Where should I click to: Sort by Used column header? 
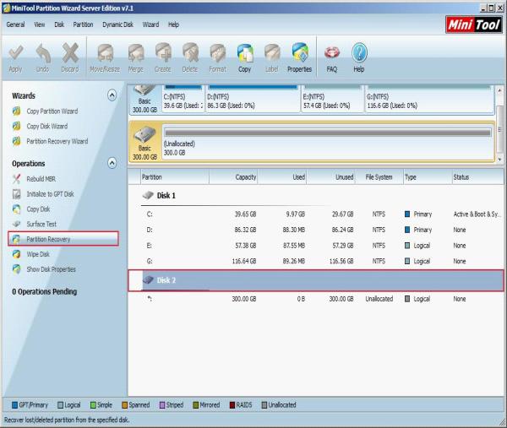click(x=282, y=177)
